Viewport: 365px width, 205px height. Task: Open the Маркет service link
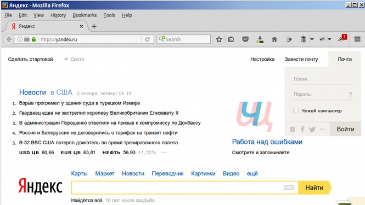(105, 173)
